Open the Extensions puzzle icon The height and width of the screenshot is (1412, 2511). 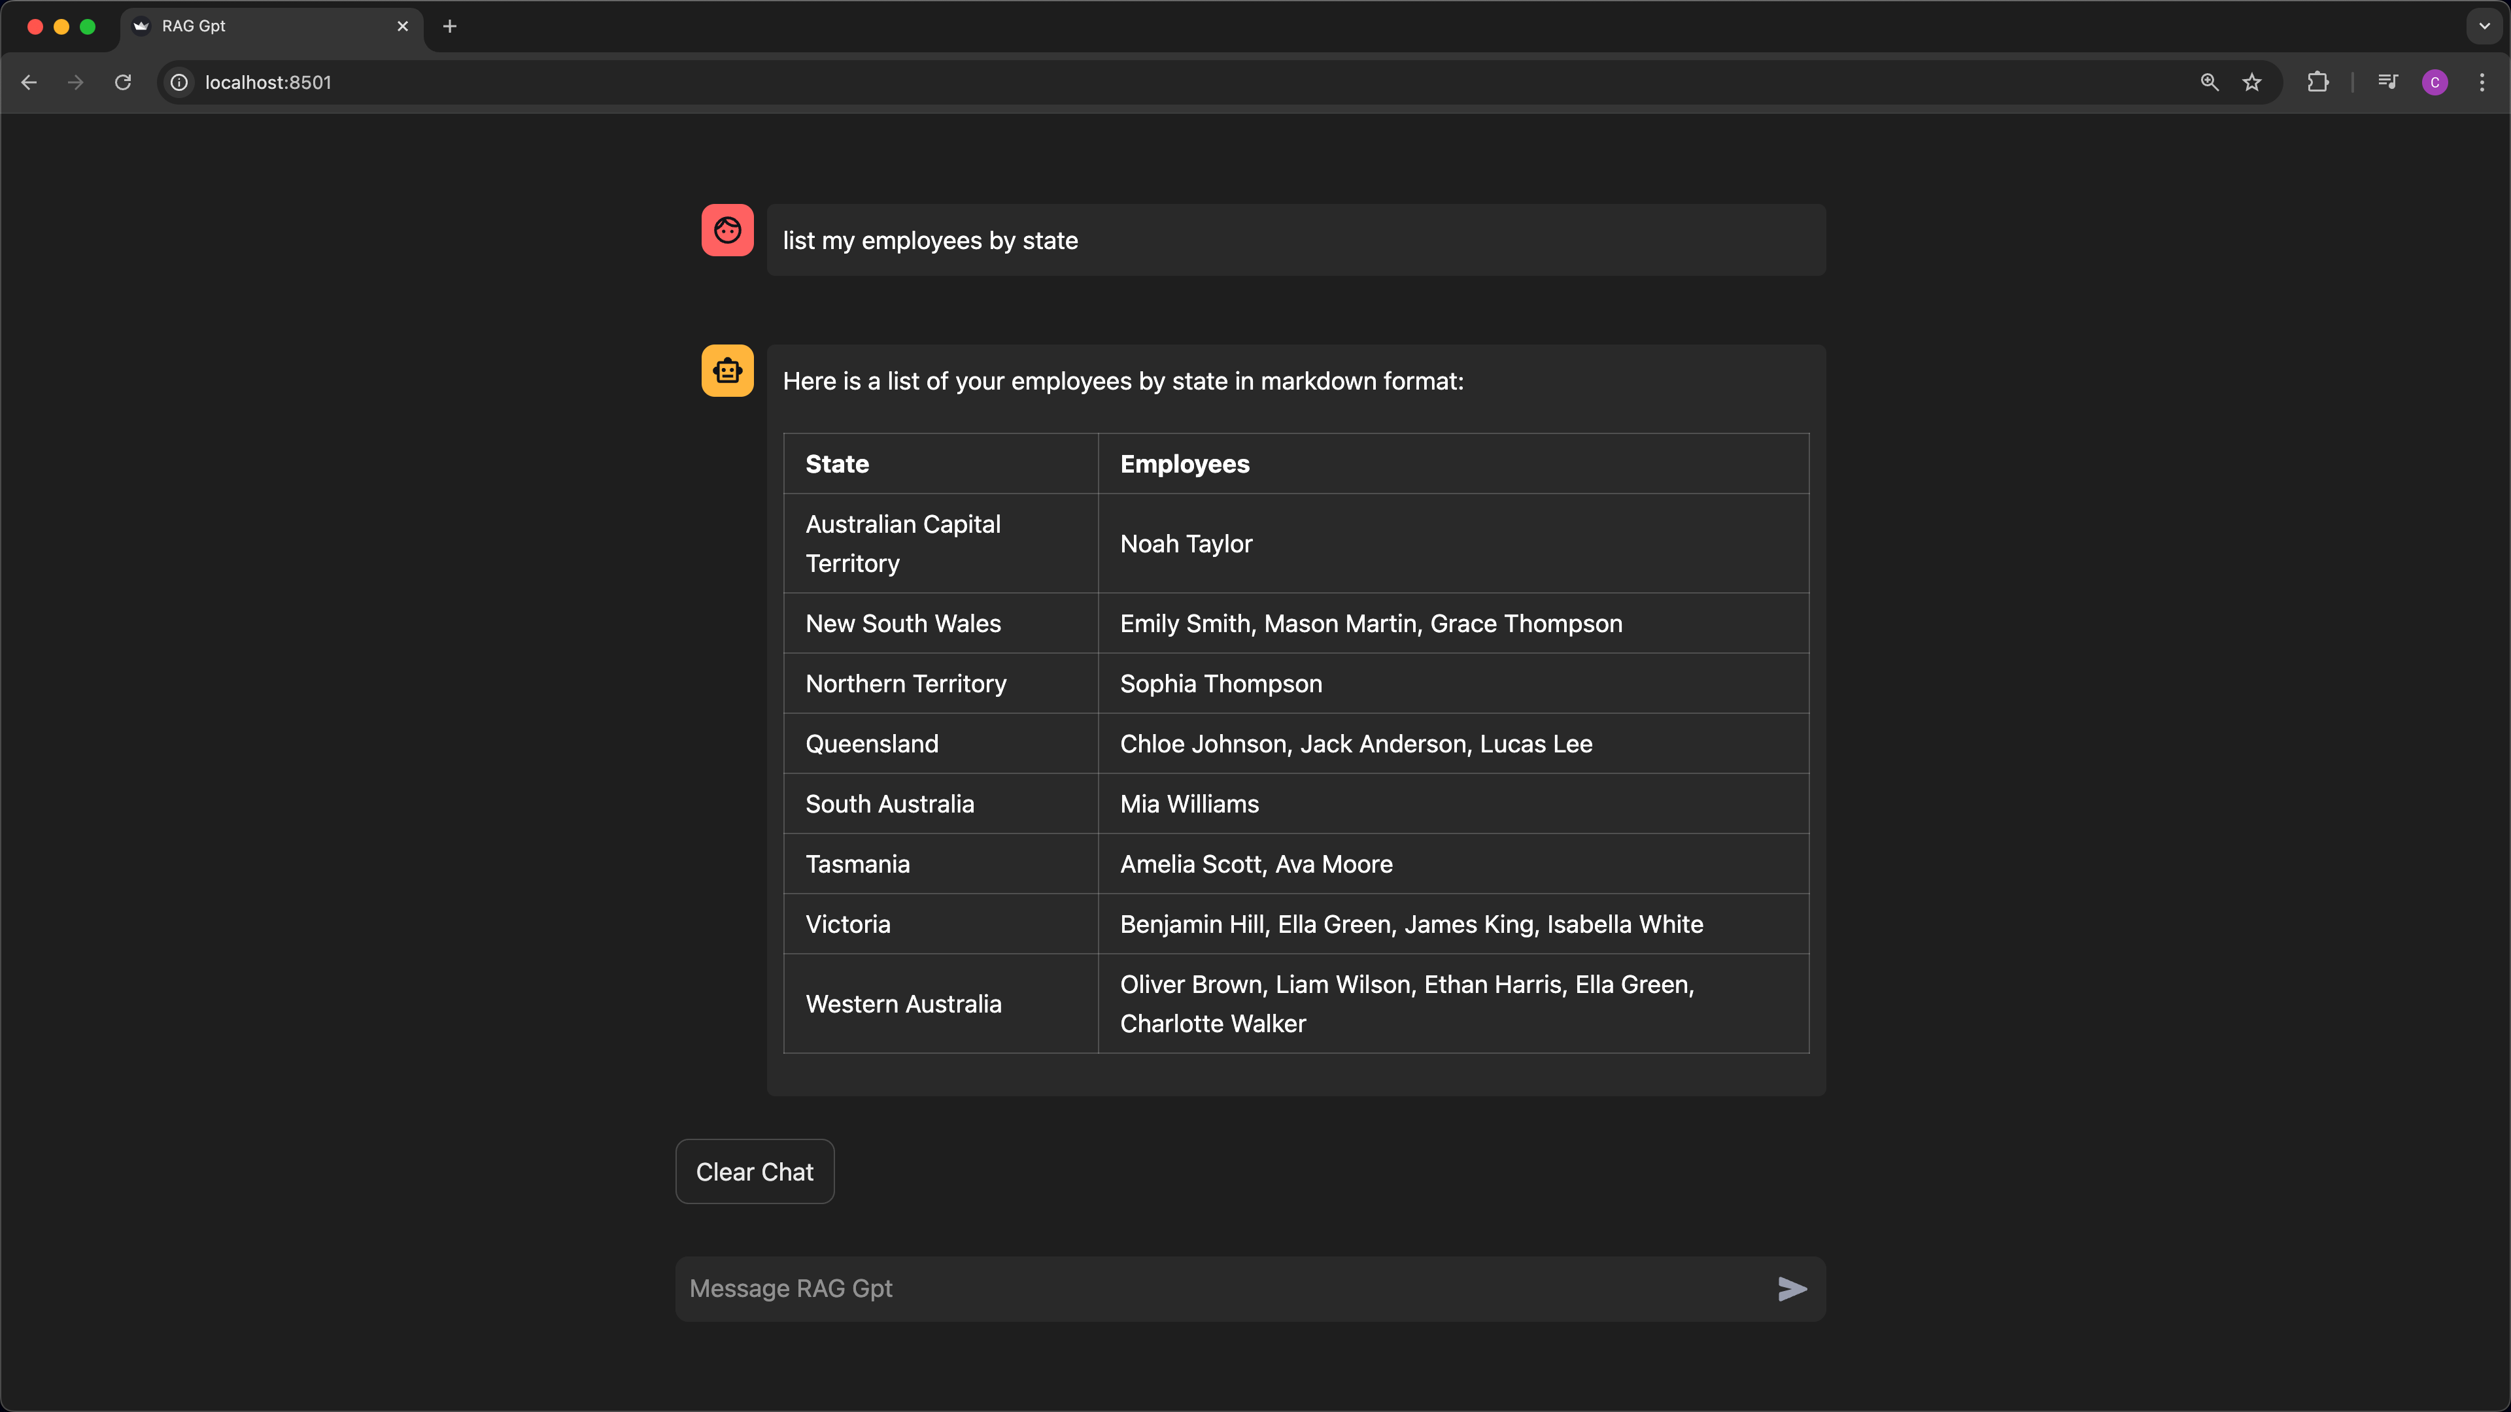coord(2318,83)
